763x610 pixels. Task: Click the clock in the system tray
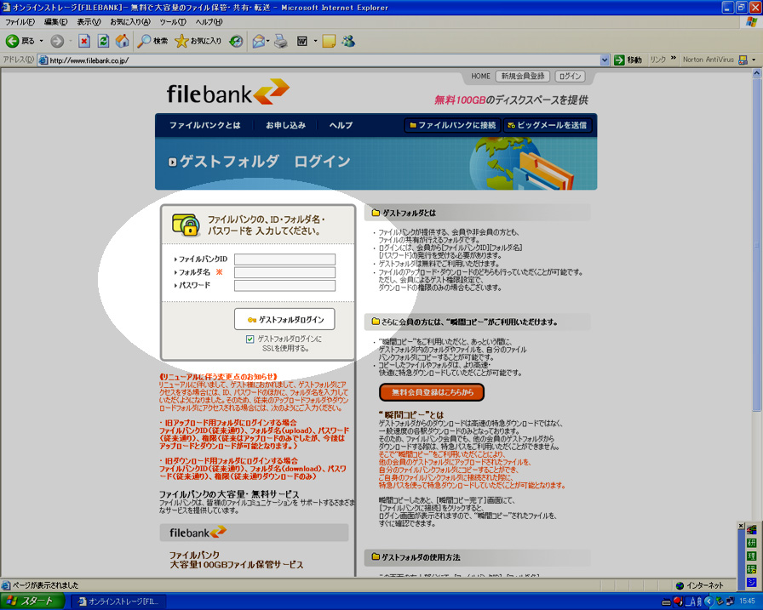tap(748, 601)
